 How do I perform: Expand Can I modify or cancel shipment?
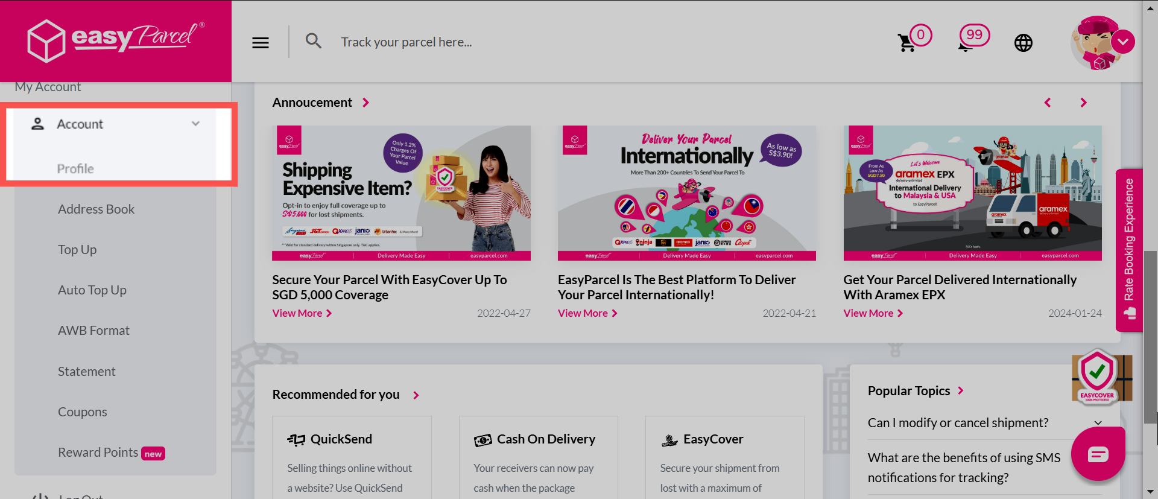985,423
